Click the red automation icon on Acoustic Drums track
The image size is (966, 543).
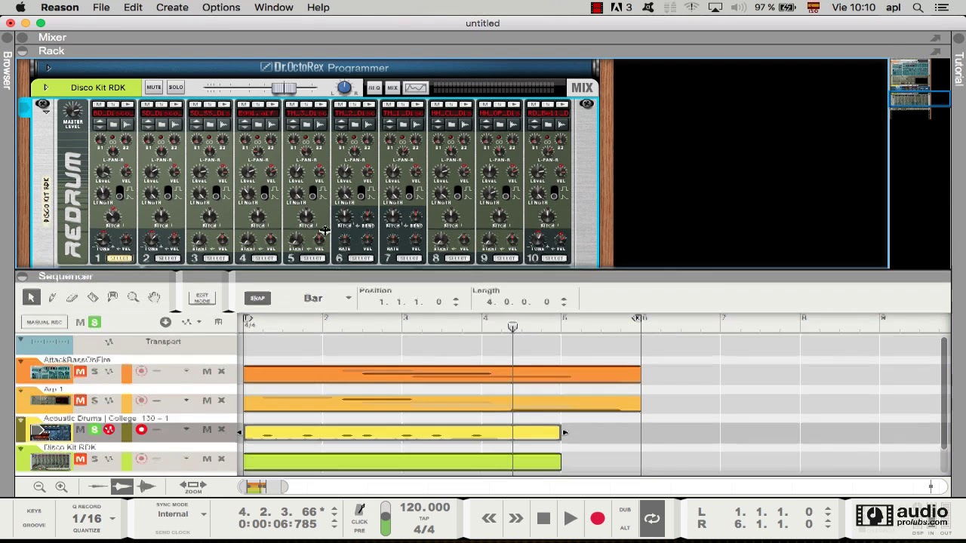coord(109,430)
